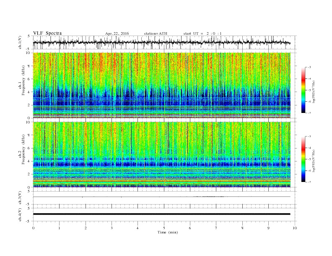Click the "ch.1 Frequency (kHz)" axis label
This screenshot has height=256, width=332.
point(22,80)
